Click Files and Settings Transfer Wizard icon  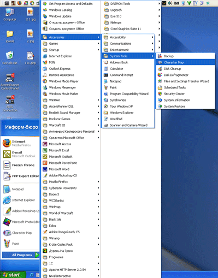point(160,81)
